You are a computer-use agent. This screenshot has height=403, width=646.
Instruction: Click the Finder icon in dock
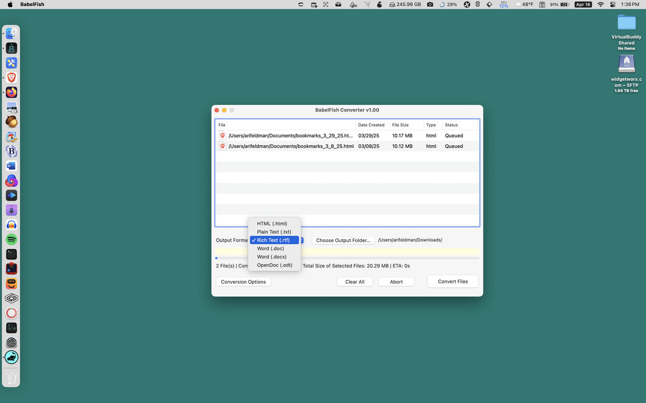point(11,33)
